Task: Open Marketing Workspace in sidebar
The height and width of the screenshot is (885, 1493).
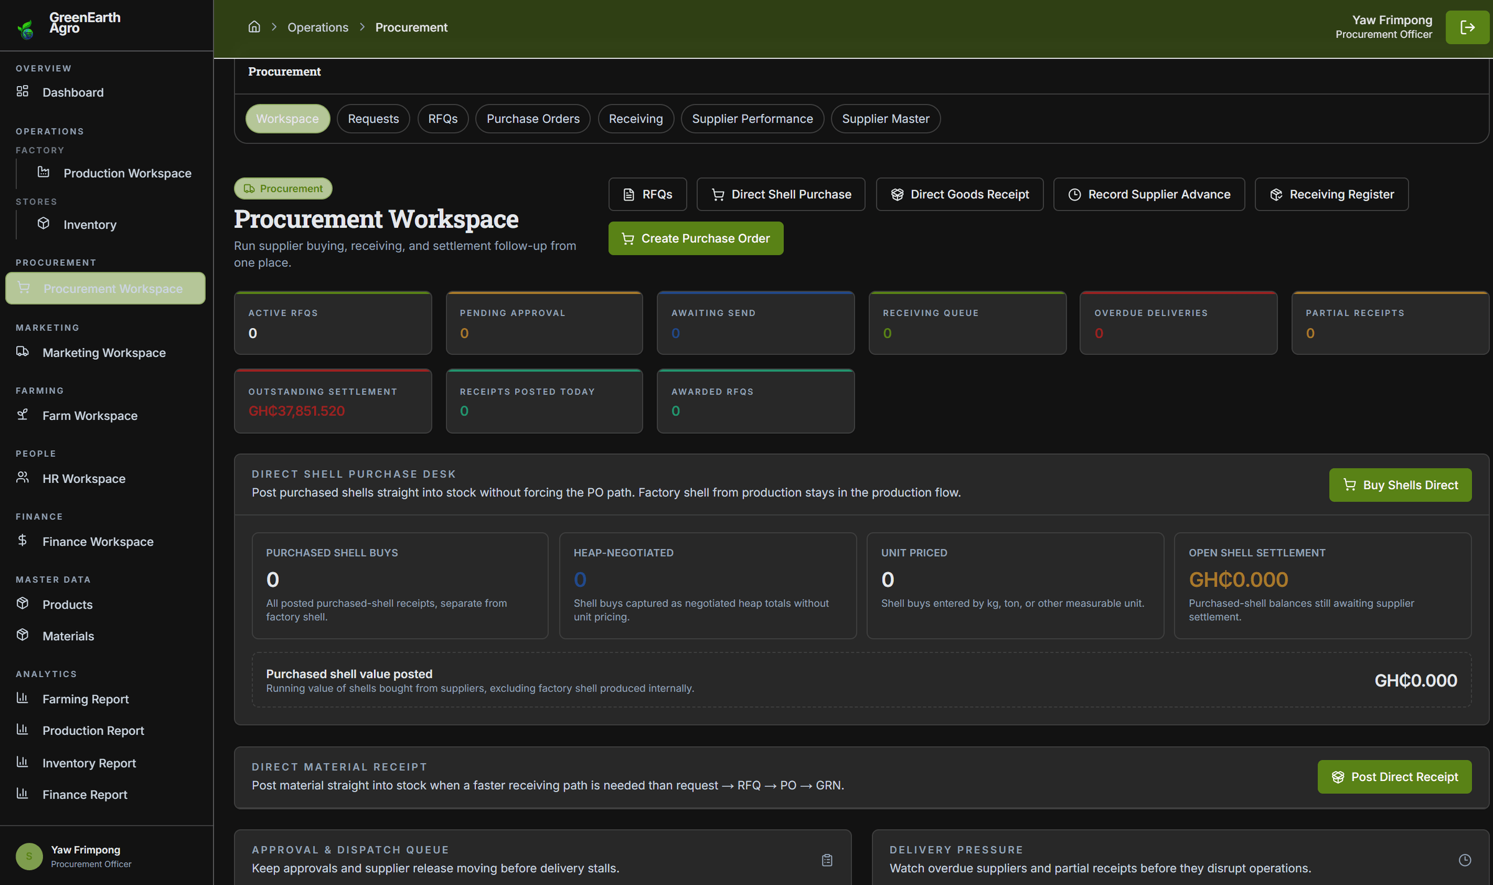Action: (x=106, y=352)
